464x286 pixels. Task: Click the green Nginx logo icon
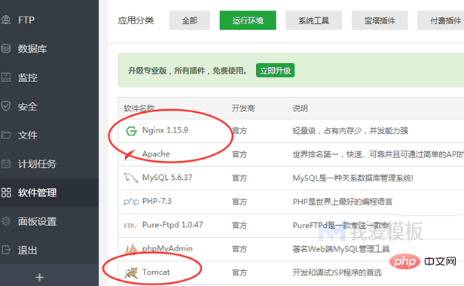click(x=131, y=131)
